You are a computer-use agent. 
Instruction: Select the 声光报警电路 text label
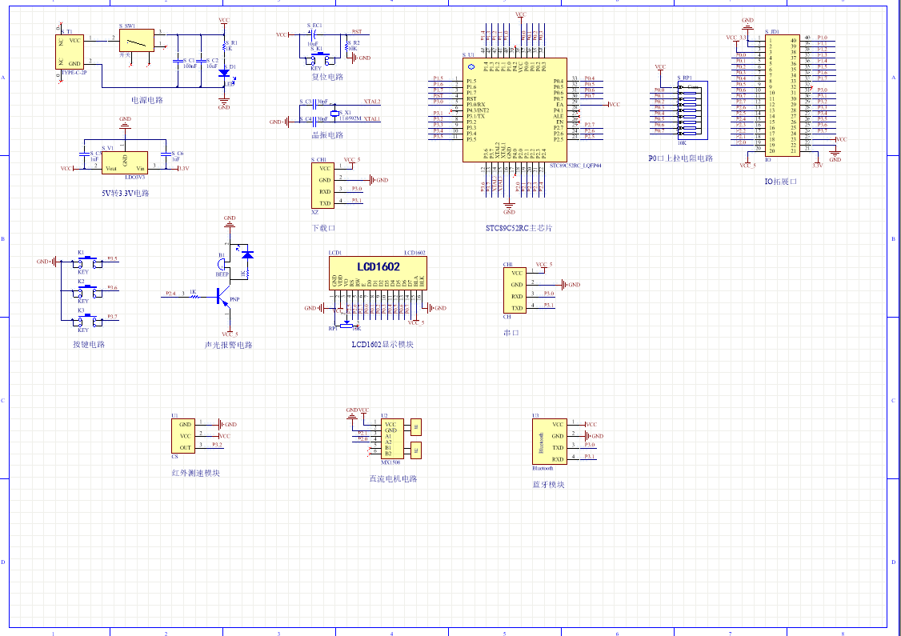coord(228,346)
